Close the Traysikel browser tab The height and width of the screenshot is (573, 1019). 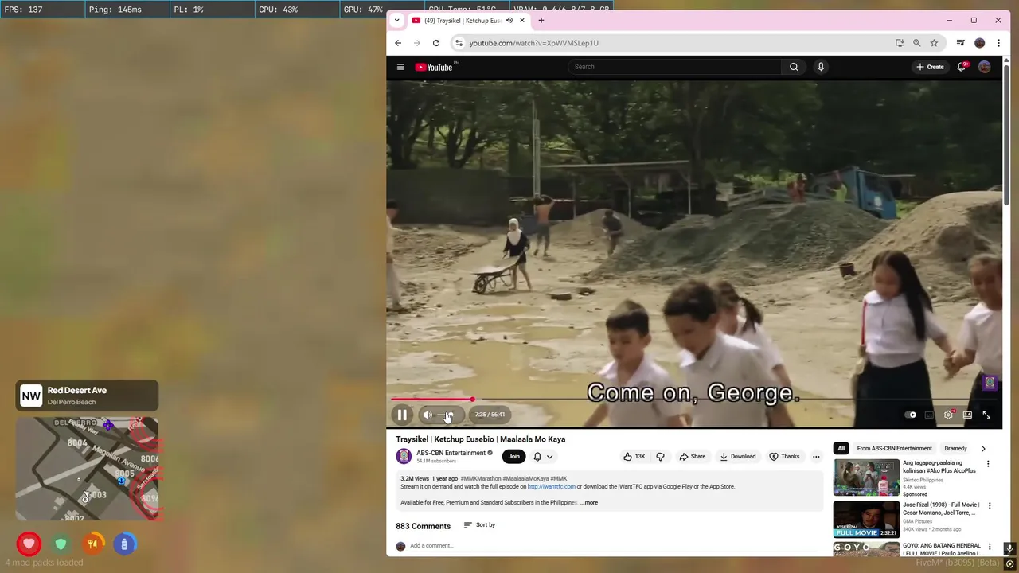pos(522,21)
